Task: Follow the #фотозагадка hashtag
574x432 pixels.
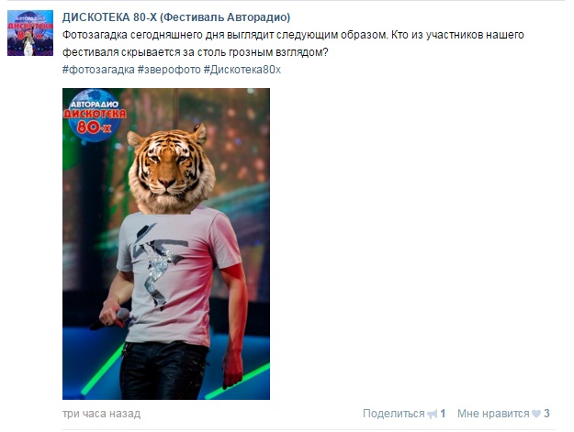Action: tap(98, 70)
